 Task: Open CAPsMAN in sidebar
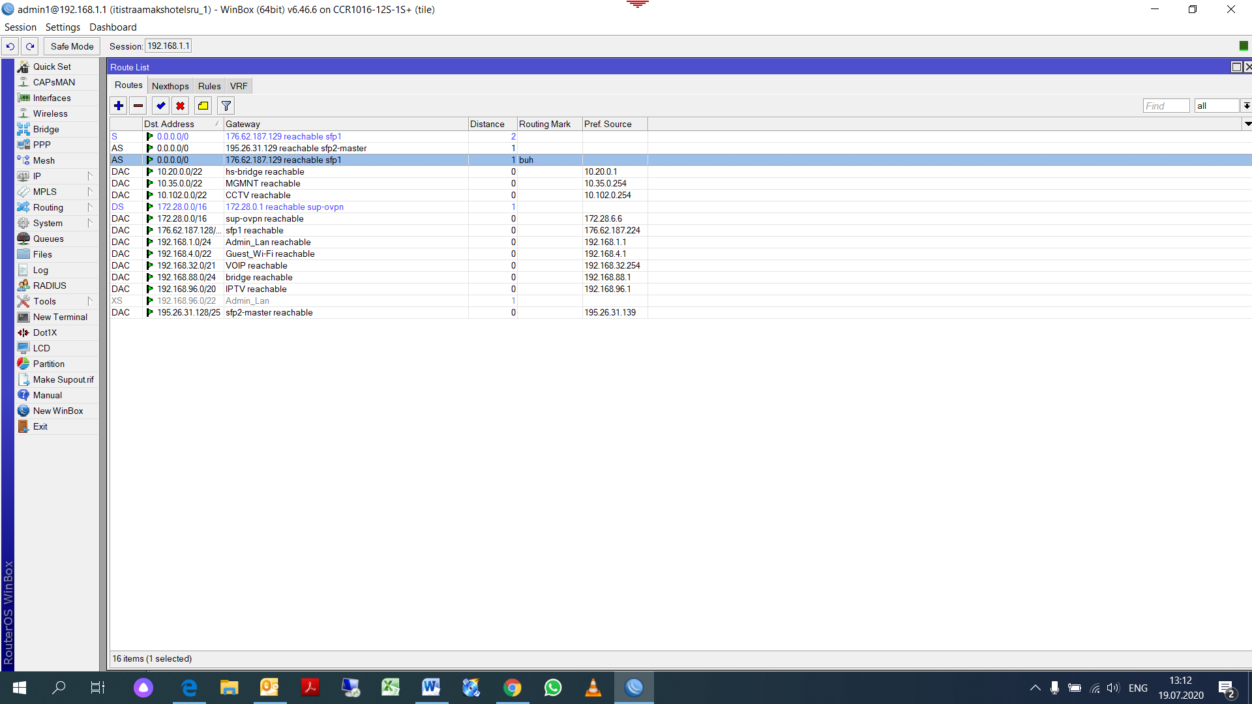pos(57,82)
